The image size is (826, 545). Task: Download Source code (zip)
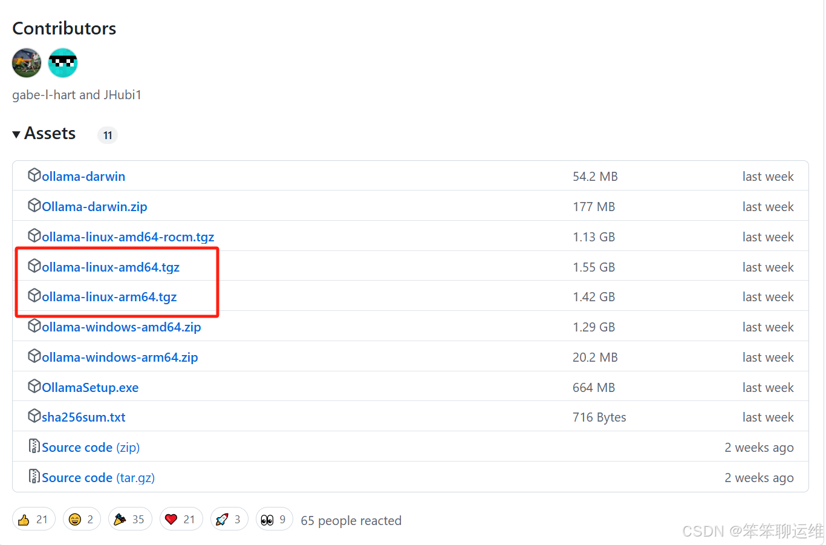click(x=91, y=448)
